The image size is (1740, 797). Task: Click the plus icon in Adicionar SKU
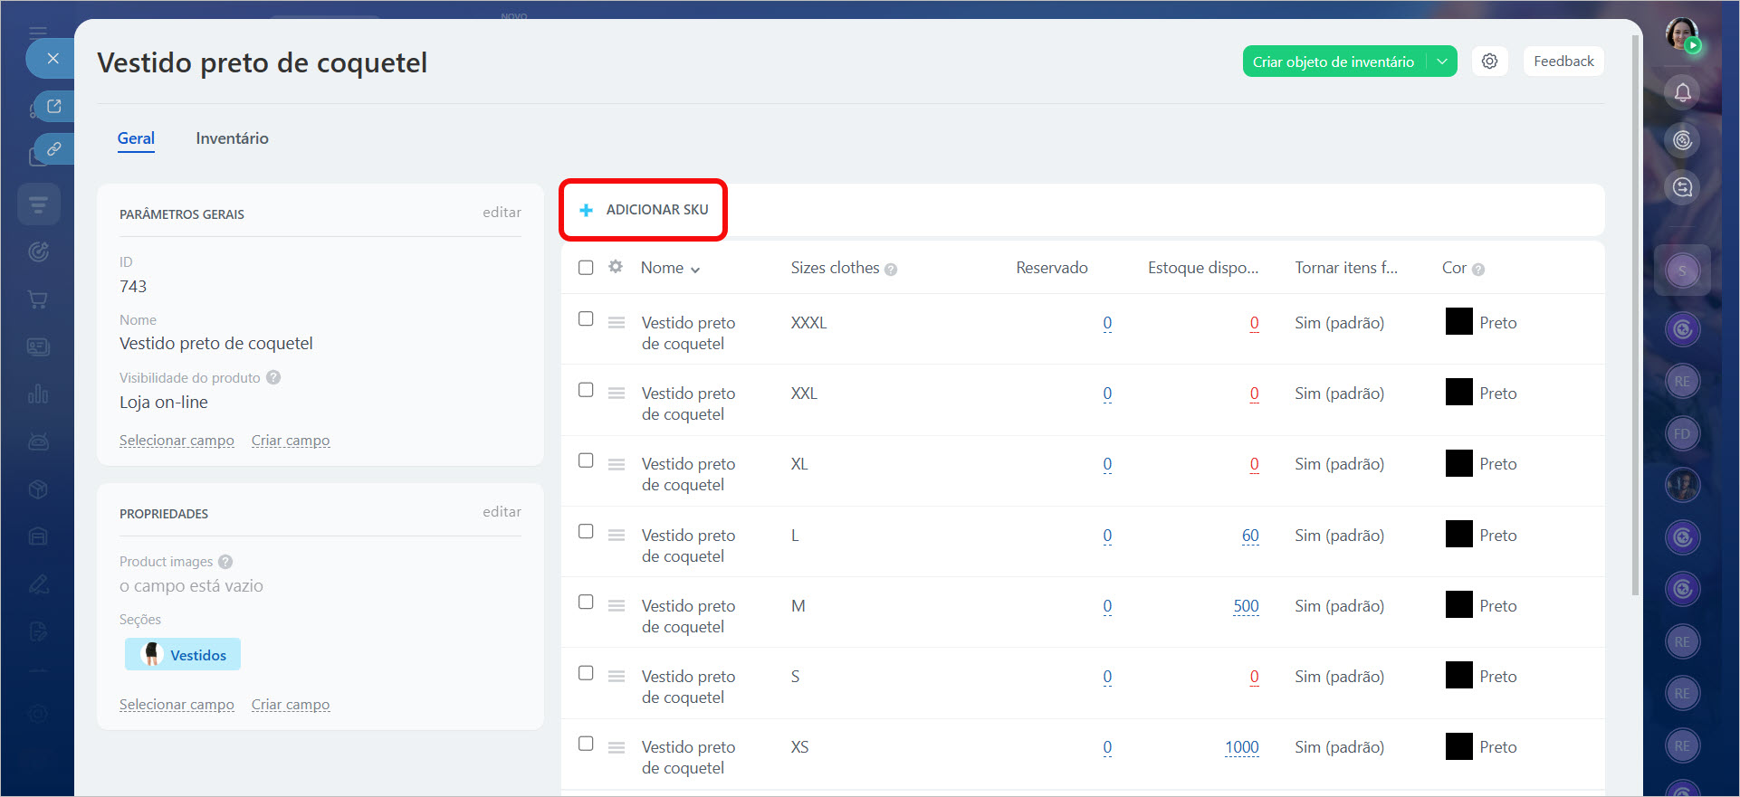[586, 210]
